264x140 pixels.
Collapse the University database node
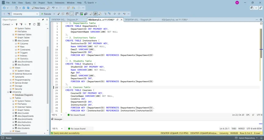click(x=8, y=92)
